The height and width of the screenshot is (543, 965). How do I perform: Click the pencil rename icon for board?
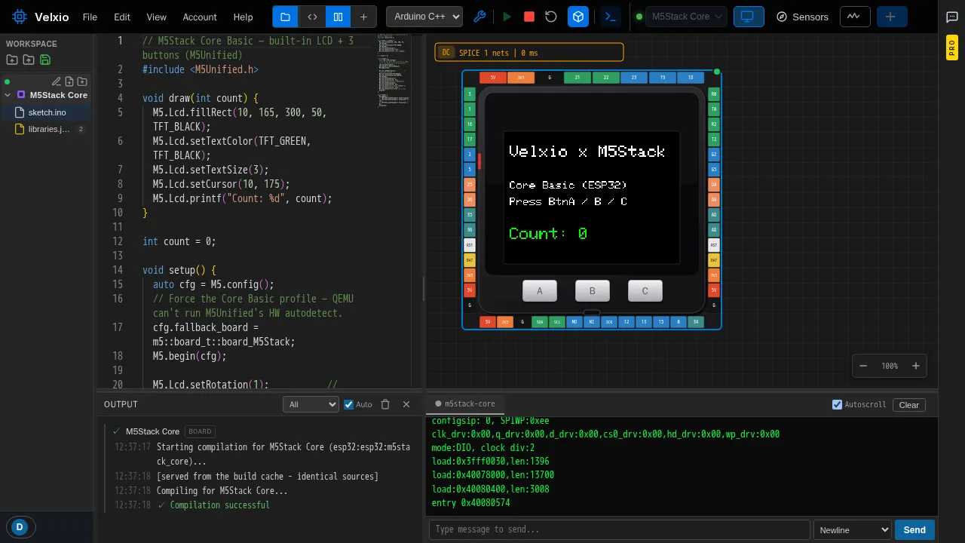click(x=57, y=81)
